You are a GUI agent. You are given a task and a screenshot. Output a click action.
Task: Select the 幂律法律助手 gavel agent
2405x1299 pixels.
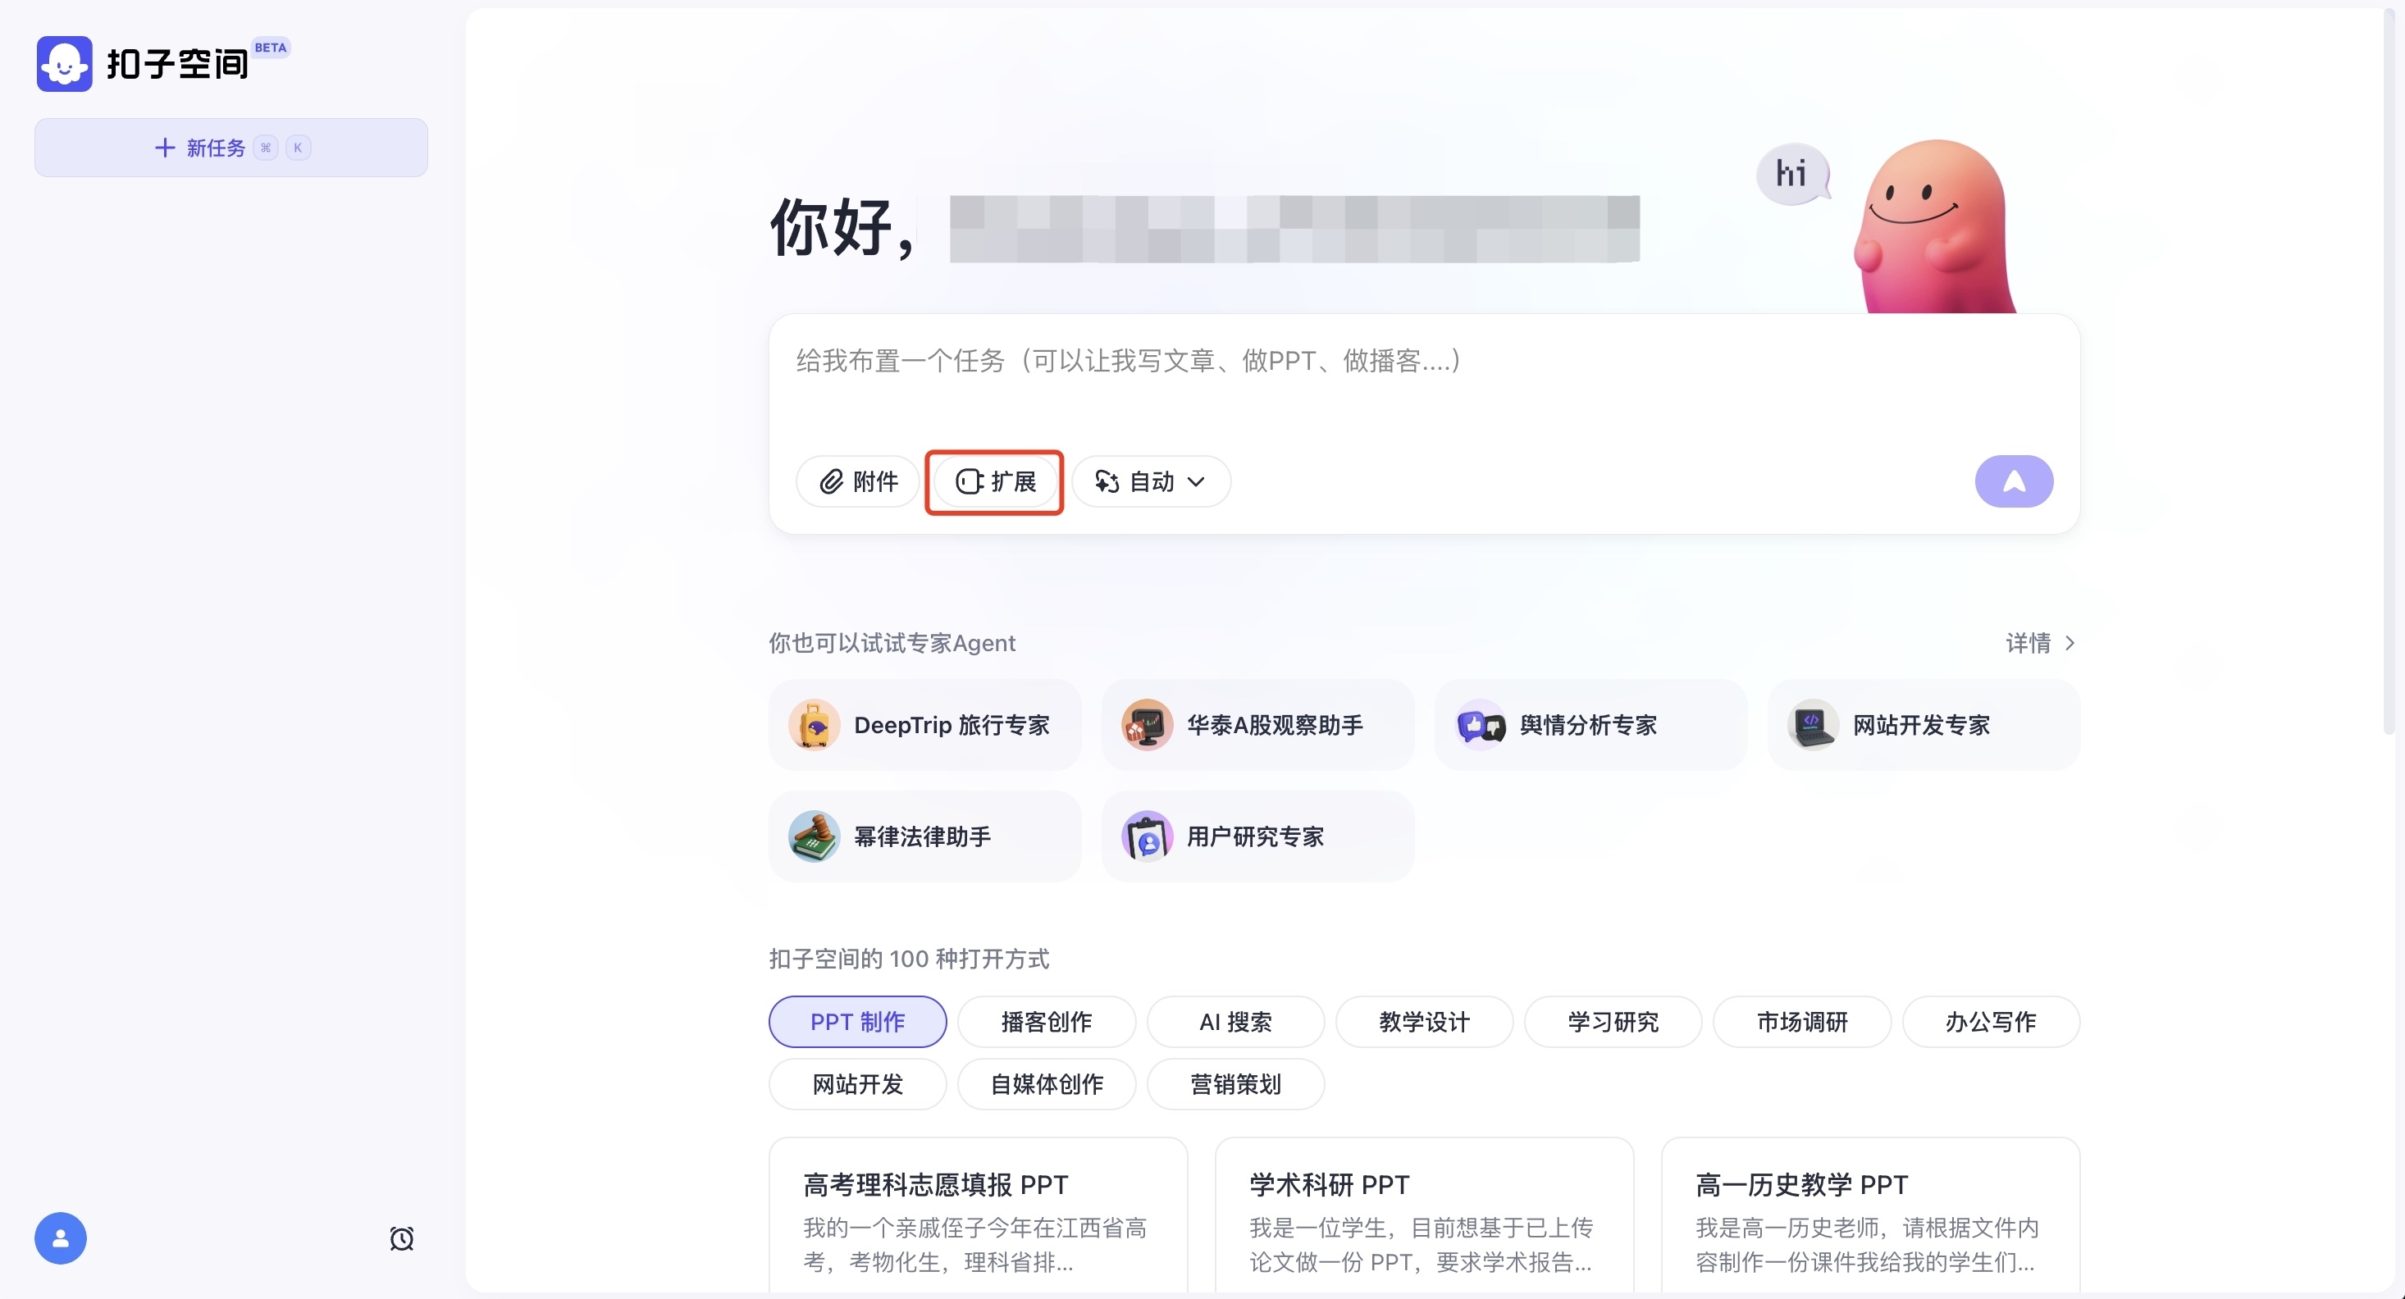(924, 836)
